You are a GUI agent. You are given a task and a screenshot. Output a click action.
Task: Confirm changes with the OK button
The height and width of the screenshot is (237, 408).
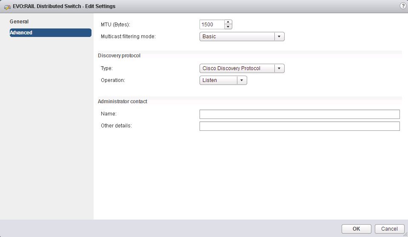[x=356, y=229]
